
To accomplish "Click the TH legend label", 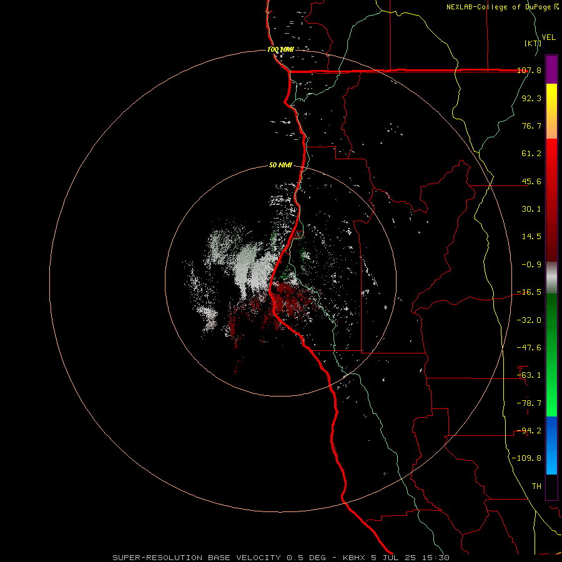I will 536,486.
